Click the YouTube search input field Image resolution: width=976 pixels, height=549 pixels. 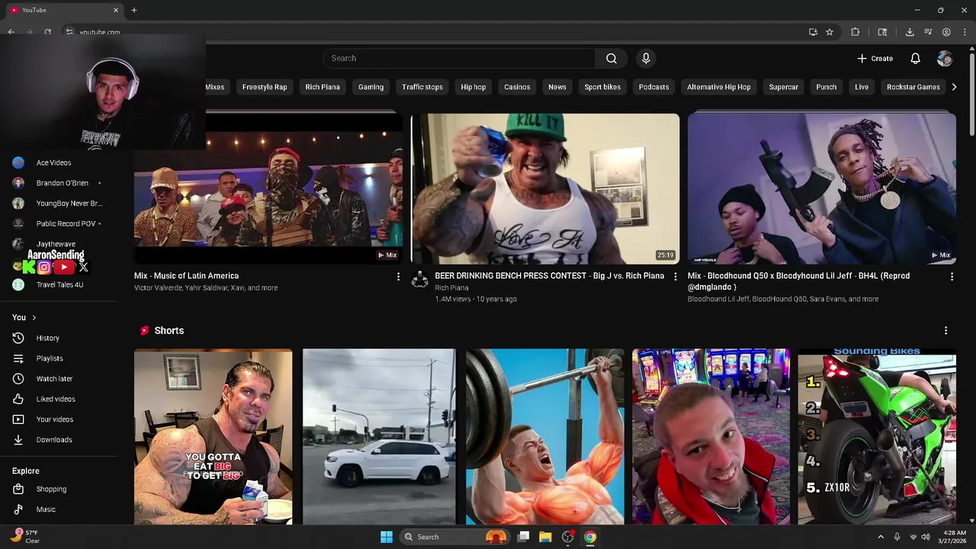460,58
